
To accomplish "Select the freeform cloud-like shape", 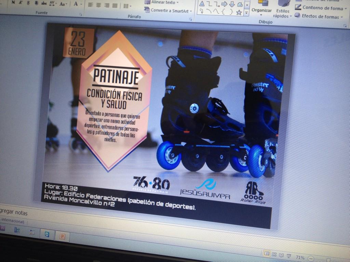I will pyautogui.click(x=240, y=4).
